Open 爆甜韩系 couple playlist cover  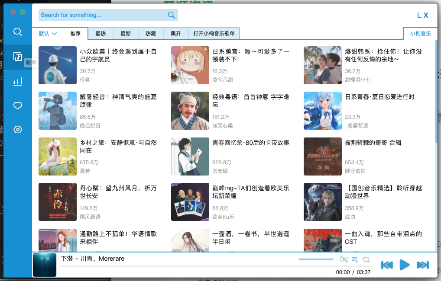pyautogui.click(x=323, y=65)
